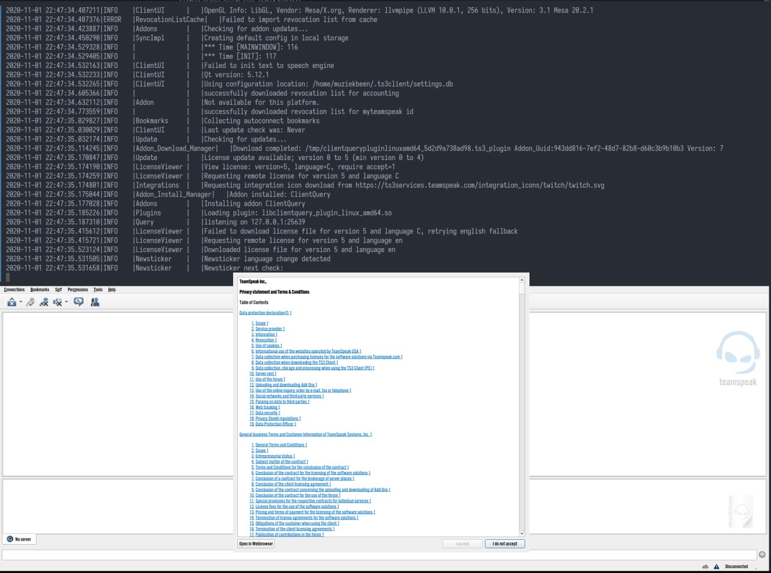Select the No server tab
This screenshot has width=771, height=573.
(19, 539)
